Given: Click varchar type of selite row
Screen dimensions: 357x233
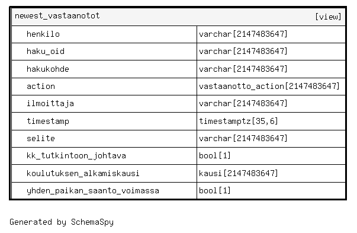Looking at the screenshot, I should 243,138.
